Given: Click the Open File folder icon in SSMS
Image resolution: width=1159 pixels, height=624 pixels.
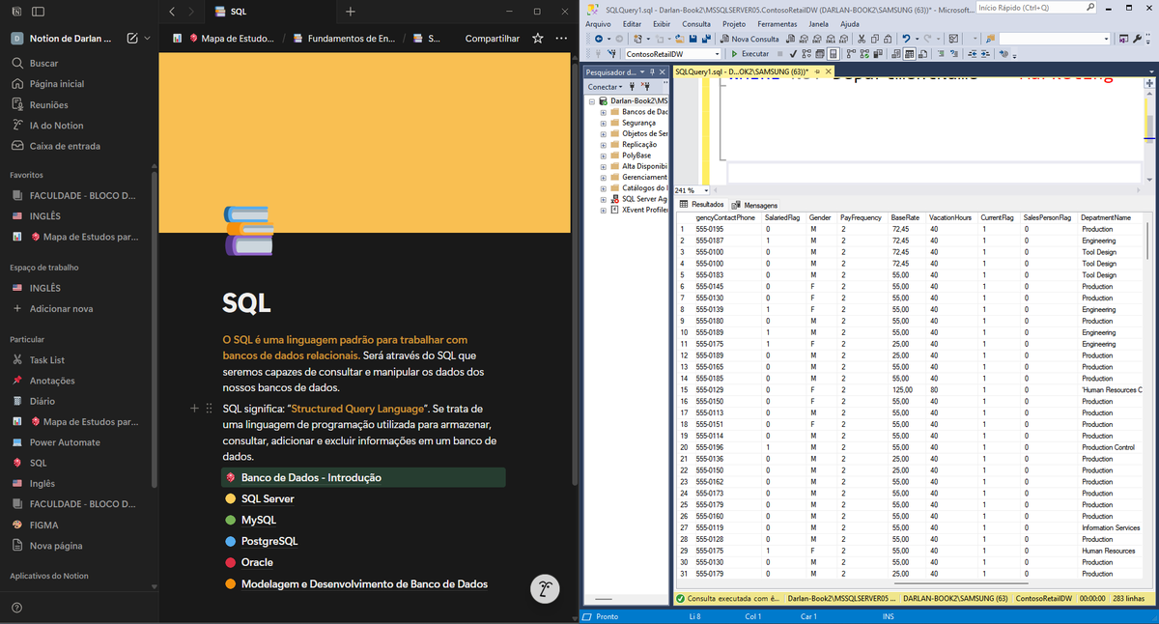Looking at the screenshot, I should [680, 39].
